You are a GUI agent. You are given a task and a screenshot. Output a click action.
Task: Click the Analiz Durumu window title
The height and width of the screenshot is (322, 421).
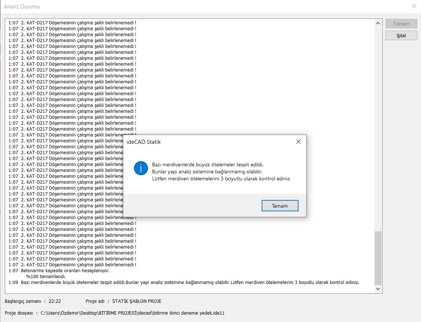[22, 7]
